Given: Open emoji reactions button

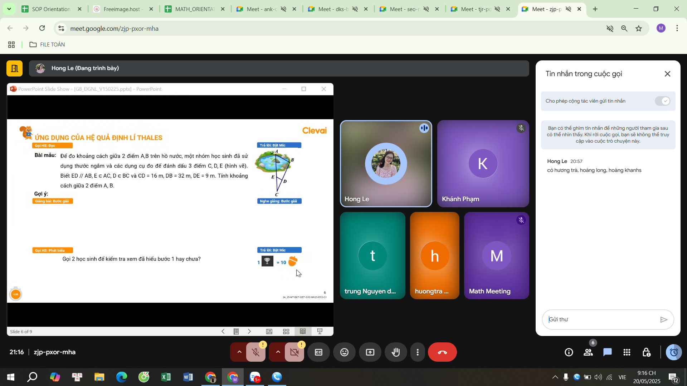Looking at the screenshot, I should 344,352.
